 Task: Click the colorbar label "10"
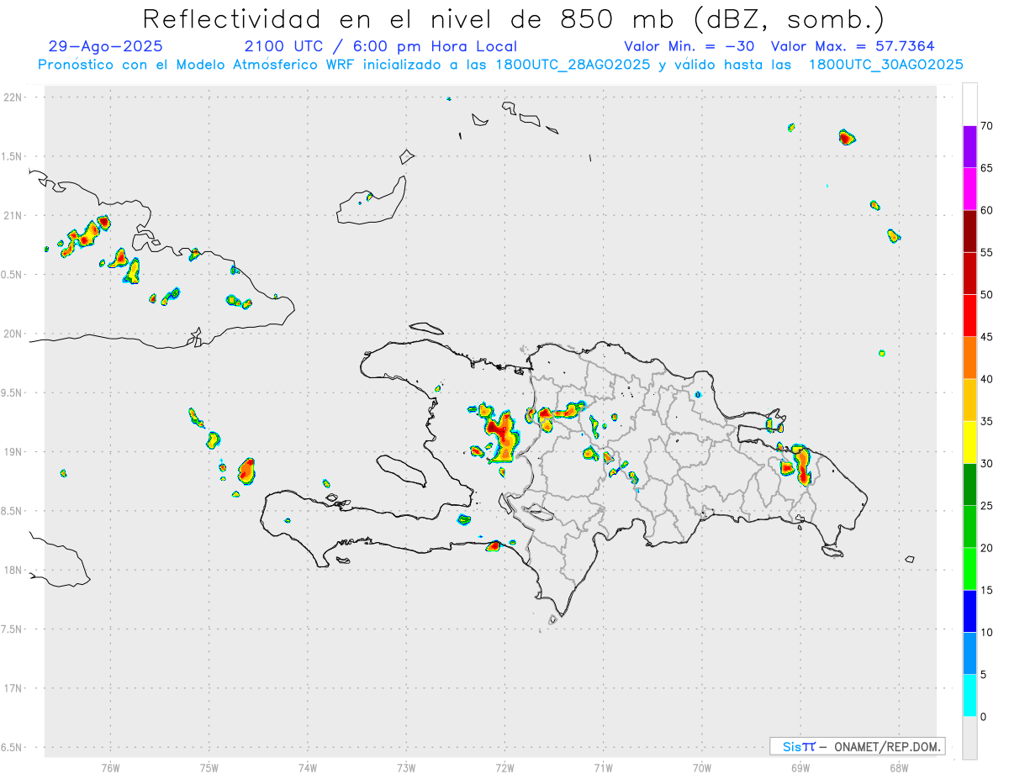987,633
